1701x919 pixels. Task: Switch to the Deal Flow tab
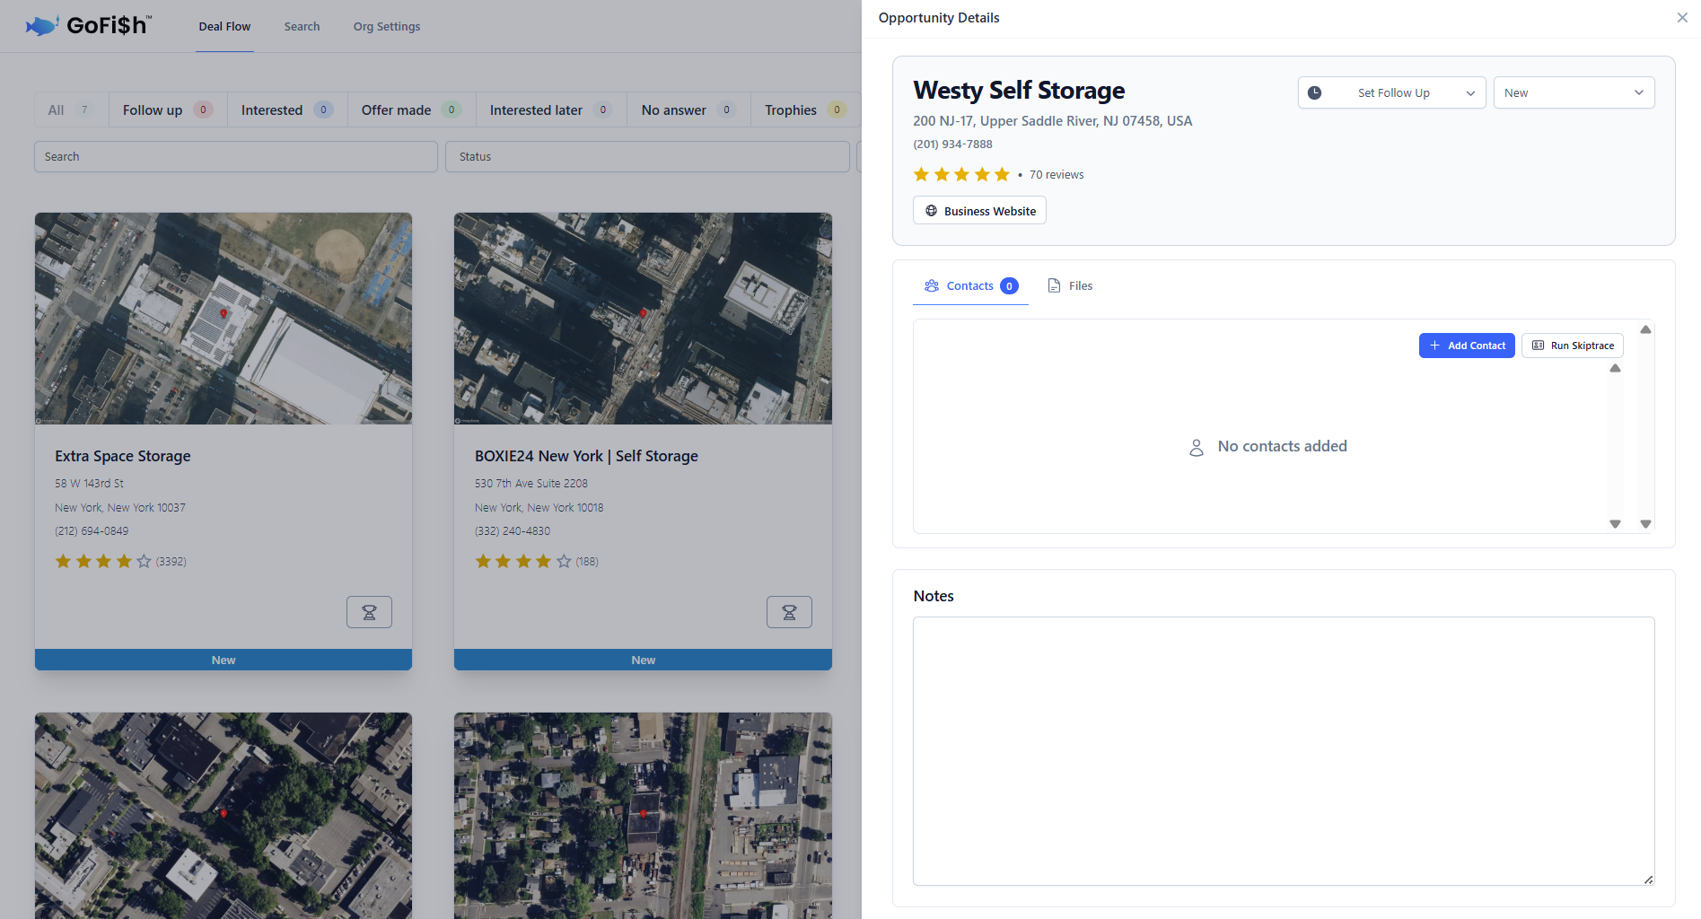(224, 26)
